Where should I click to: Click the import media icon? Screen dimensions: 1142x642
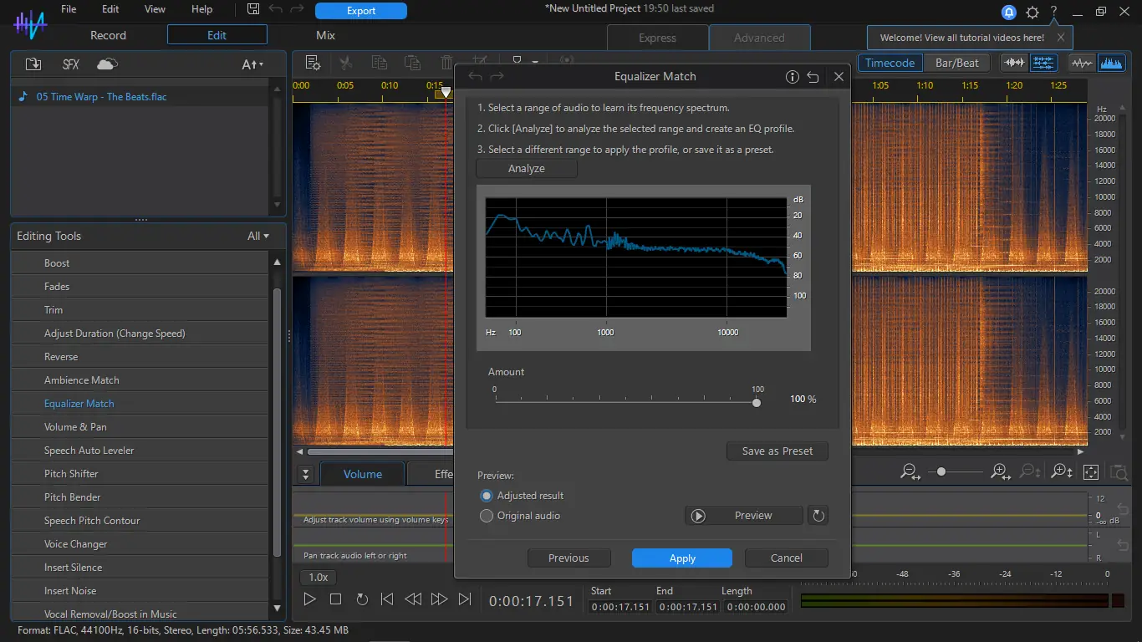coord(33,64)
